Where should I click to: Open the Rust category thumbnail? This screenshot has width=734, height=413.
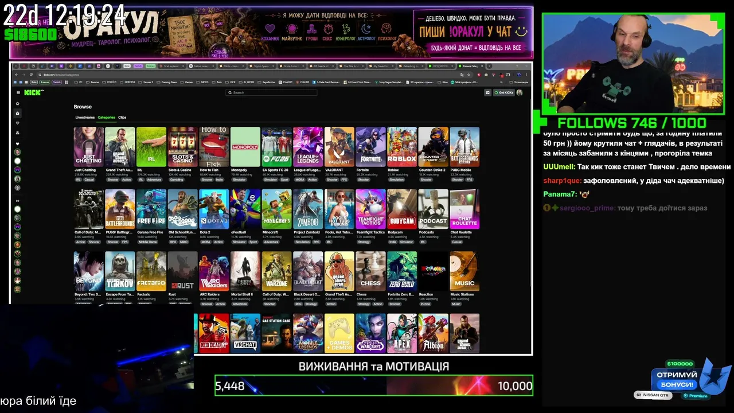pos(182,271)
